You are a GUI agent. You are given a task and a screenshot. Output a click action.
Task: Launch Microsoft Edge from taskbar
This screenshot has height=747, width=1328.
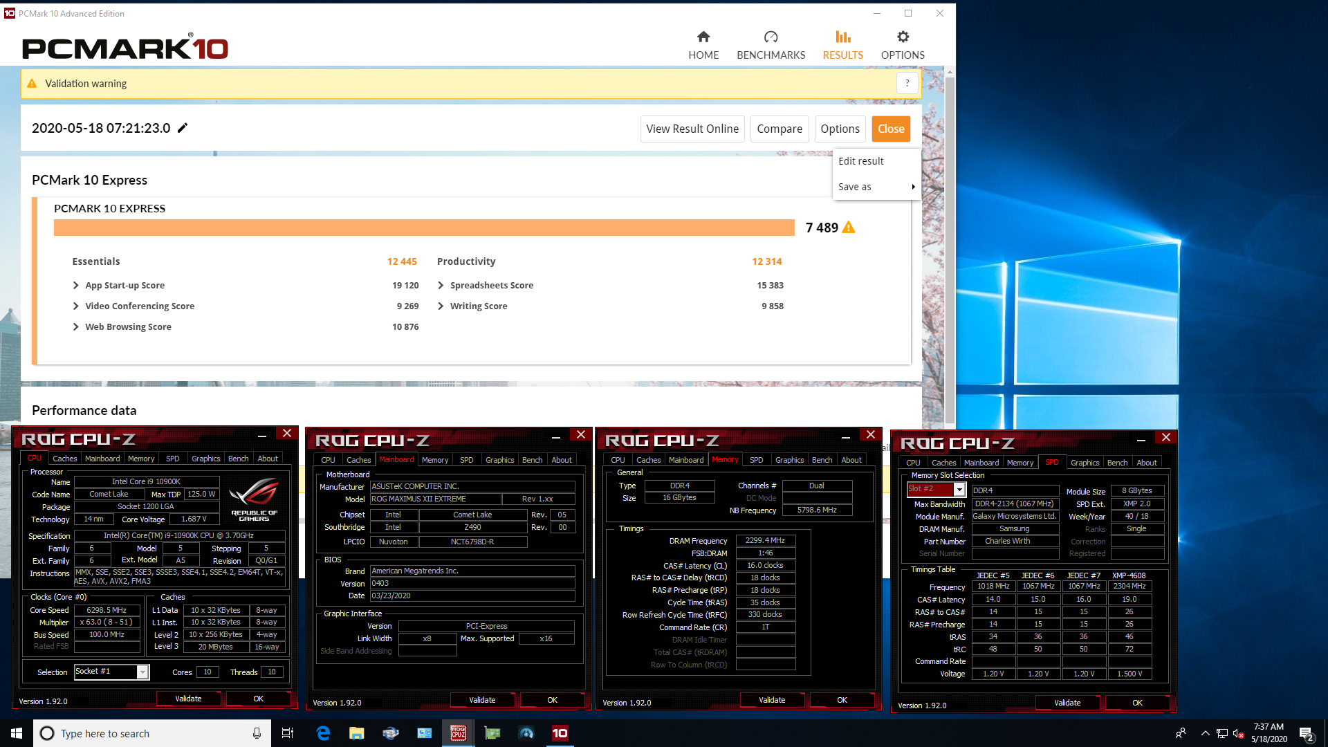click(x=323, y=733)
